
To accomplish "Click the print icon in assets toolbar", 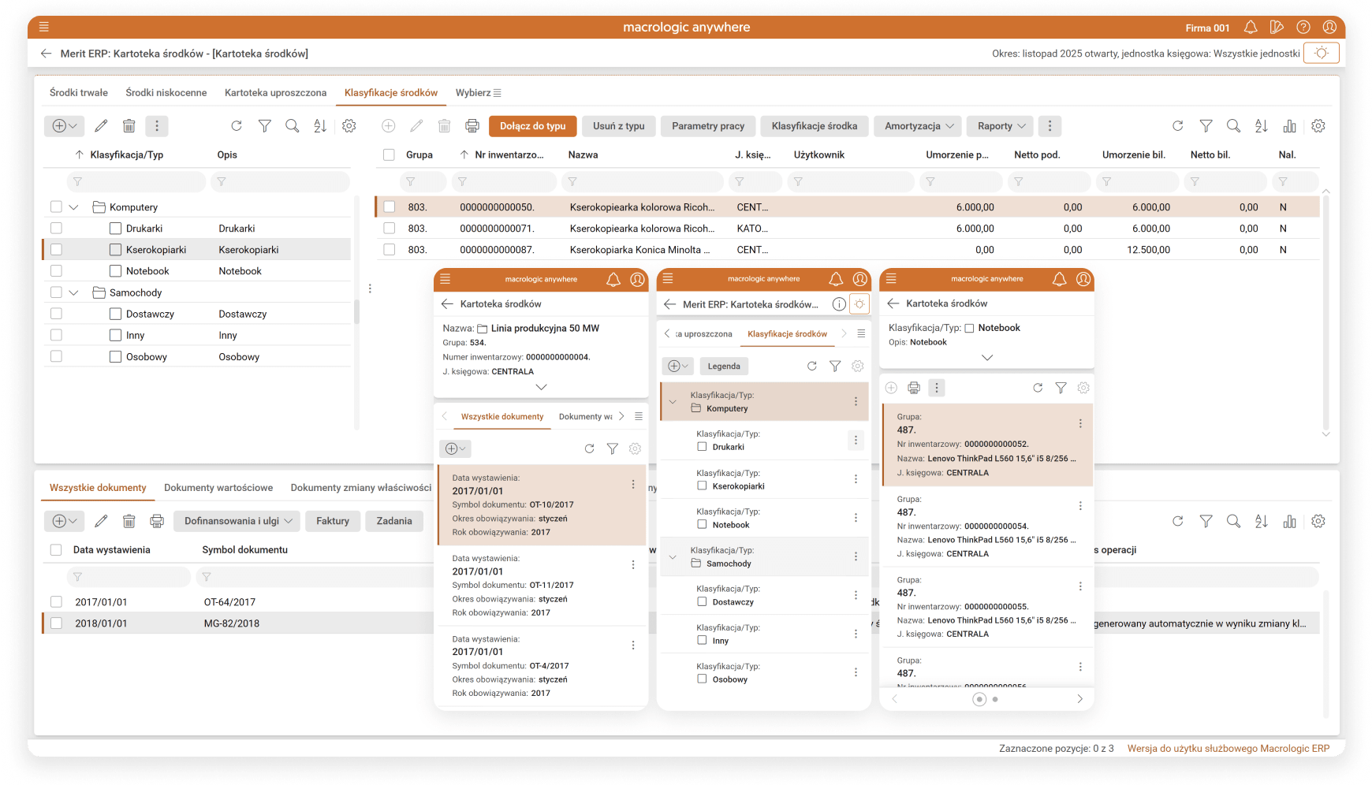I will (x=472, y=126).
